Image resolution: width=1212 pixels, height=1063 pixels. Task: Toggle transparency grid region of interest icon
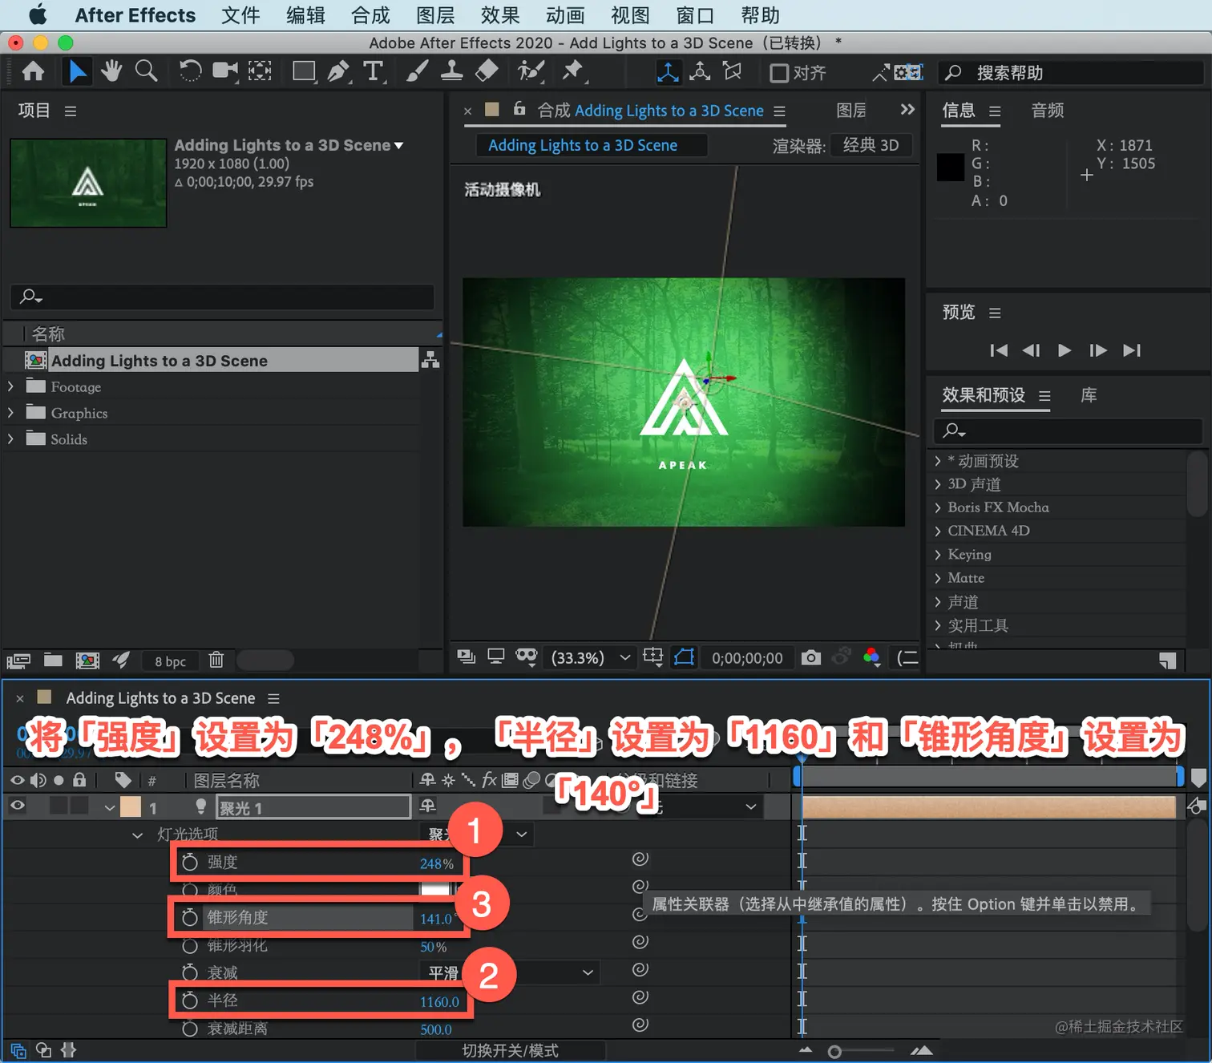pyautogui.click(x=653, y=657)
